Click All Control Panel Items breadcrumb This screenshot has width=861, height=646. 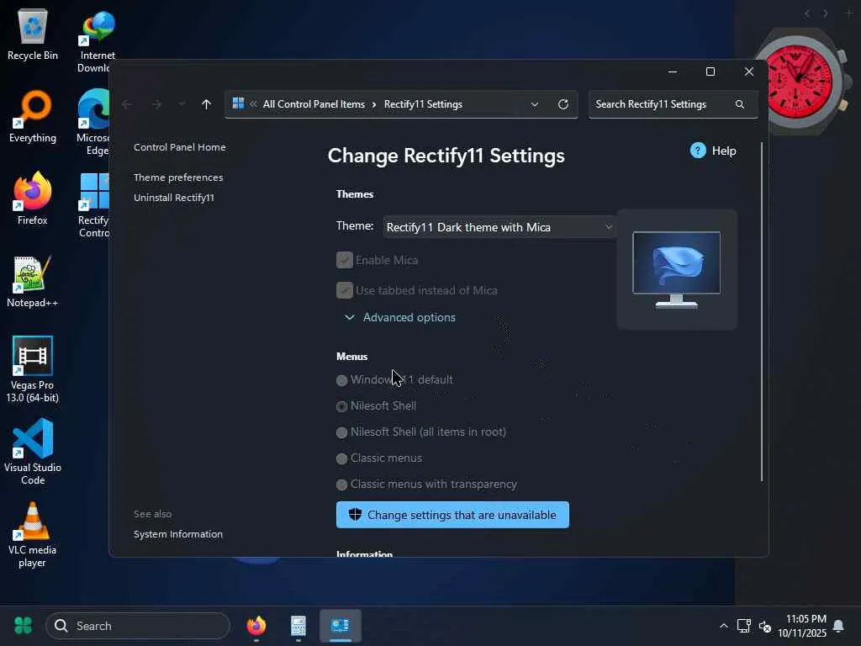coord(314,104)
